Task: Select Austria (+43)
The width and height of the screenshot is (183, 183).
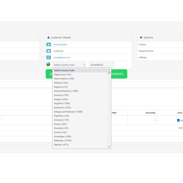Action: click(80, 132)
